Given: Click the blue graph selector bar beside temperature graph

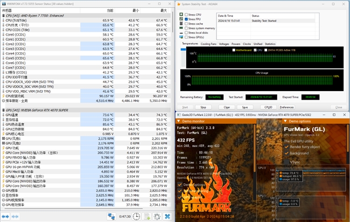Looking at the screenshot, I should point(183,50).
